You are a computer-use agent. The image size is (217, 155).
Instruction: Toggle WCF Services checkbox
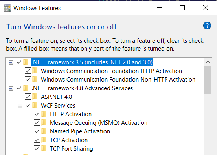click(x=28, y=106)
